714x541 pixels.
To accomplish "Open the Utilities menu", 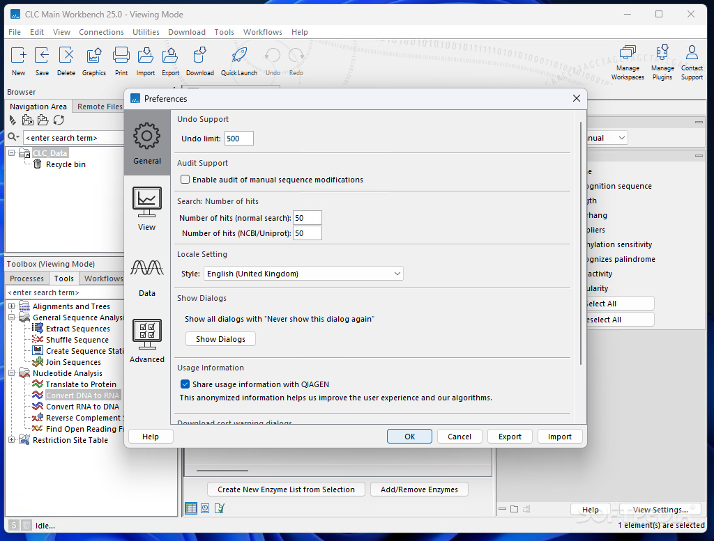I will point(146,32).
